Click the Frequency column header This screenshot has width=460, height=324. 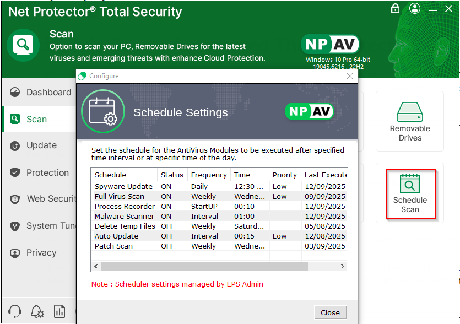point(209,175)
